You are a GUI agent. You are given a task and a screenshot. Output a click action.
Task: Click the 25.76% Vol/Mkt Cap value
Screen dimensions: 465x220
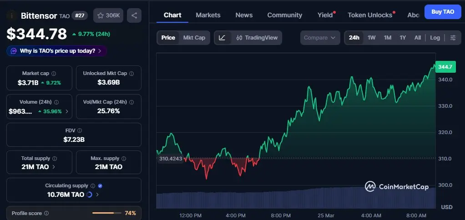coord(109,111)
